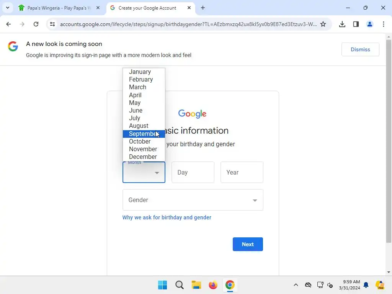Image resolution: width=392 pixels, height=294 pixels.
Task: Pick July from the month list
Action: pos(144,118)
